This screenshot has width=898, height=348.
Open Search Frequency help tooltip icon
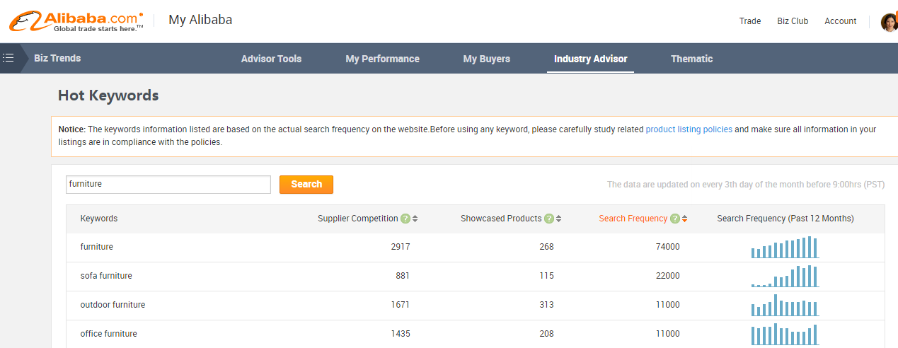pos(675,219)
